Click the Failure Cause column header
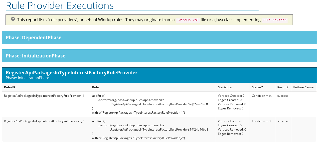The width and height of the screenshot is (319, 144). click(304, 87)
